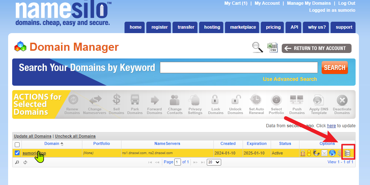This screenshot has width=370, height=185.
Task: Click the Select Portfolio action icon
Action: (x=276, y=100)
